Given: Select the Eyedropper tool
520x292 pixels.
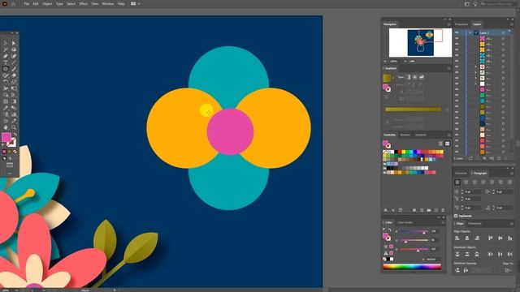Looking at the screenshot, I should (x=6, y=108).
